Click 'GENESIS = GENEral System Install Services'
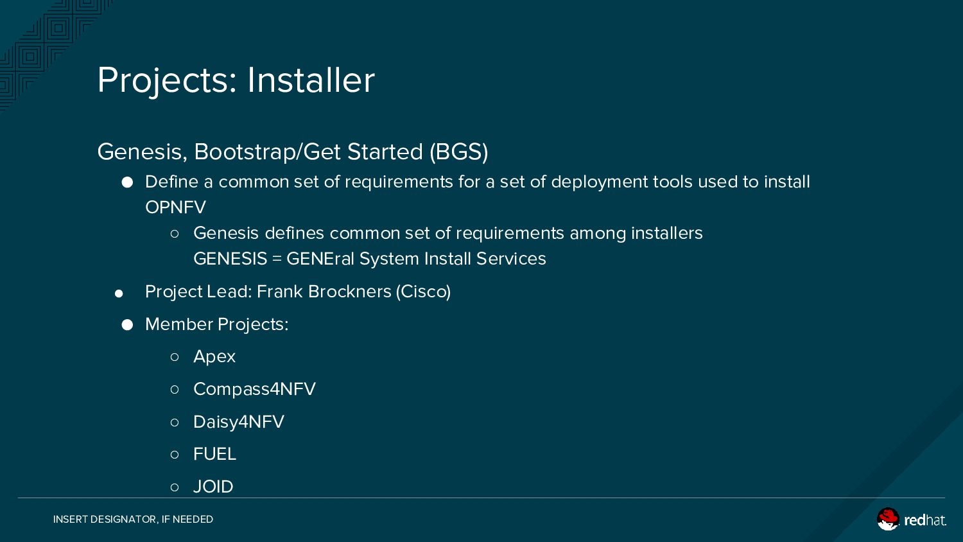The image size is (963, 542). click(x=370, y=259)
